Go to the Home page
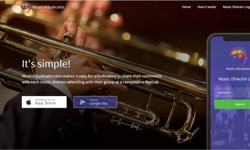This screenshot has height=150, width=250. tap(186, 7)
